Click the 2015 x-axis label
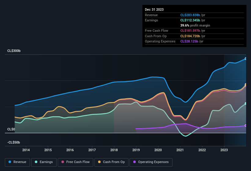The width and height of the screenshot is (251, 171). click(48, 150)
